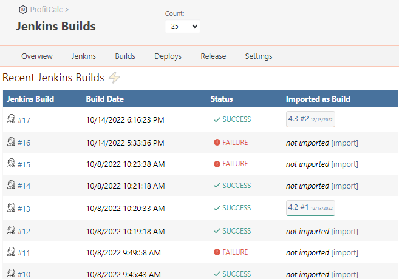
Task: Open the Deploys tab
Action: (x=168, y=56)
